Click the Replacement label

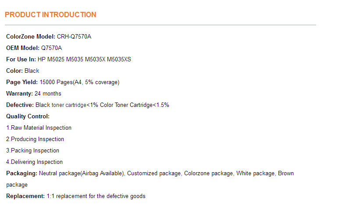(x=25, y=196)
